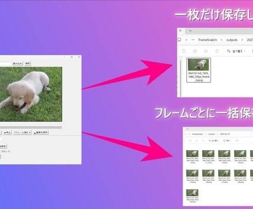Select fourth thumbnail in middle row, lower Explorer
Viewport: 253px width, 209px height.
240,173
